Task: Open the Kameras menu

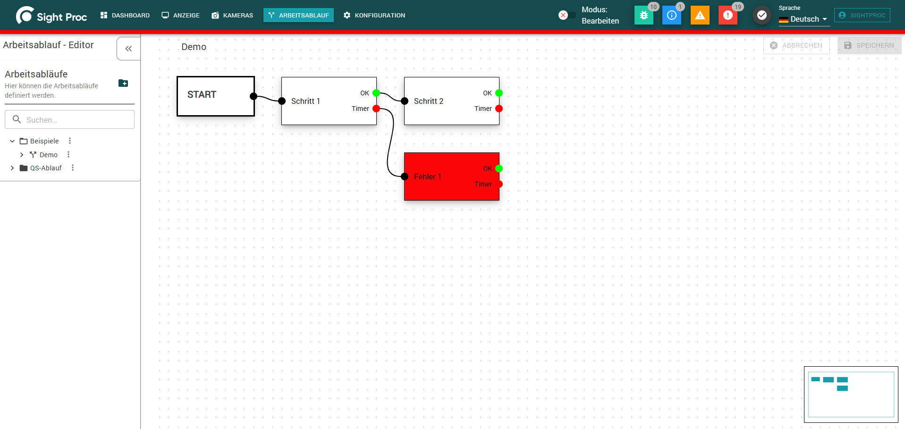Action: (x=232, y=15)
